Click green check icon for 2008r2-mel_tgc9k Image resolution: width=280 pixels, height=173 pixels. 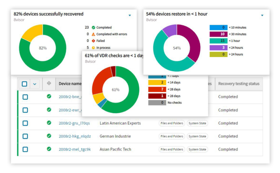click(49, 149)
